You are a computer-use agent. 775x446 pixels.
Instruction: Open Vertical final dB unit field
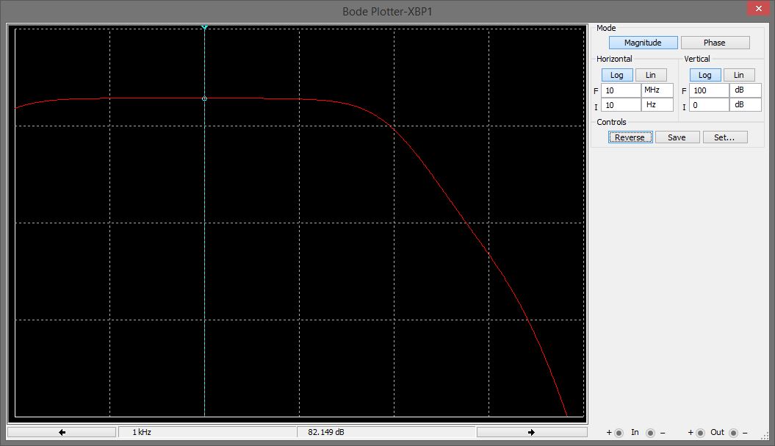(x=746, y=90)
